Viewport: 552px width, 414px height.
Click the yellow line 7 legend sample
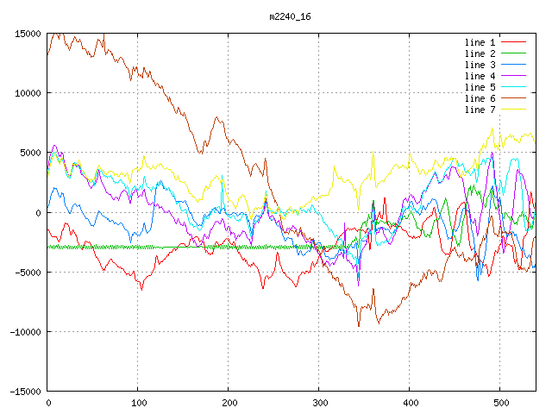pos(514,110)
